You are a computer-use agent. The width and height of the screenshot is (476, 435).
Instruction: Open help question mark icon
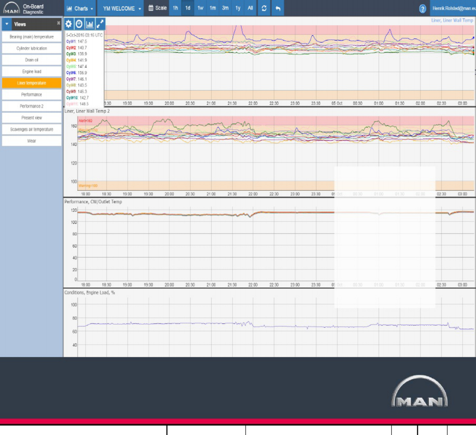[x=422, y=9]
